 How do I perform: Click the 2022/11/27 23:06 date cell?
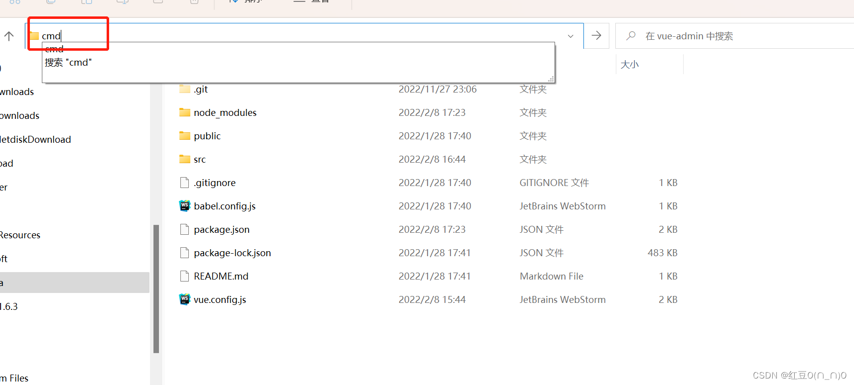[437, 90]
